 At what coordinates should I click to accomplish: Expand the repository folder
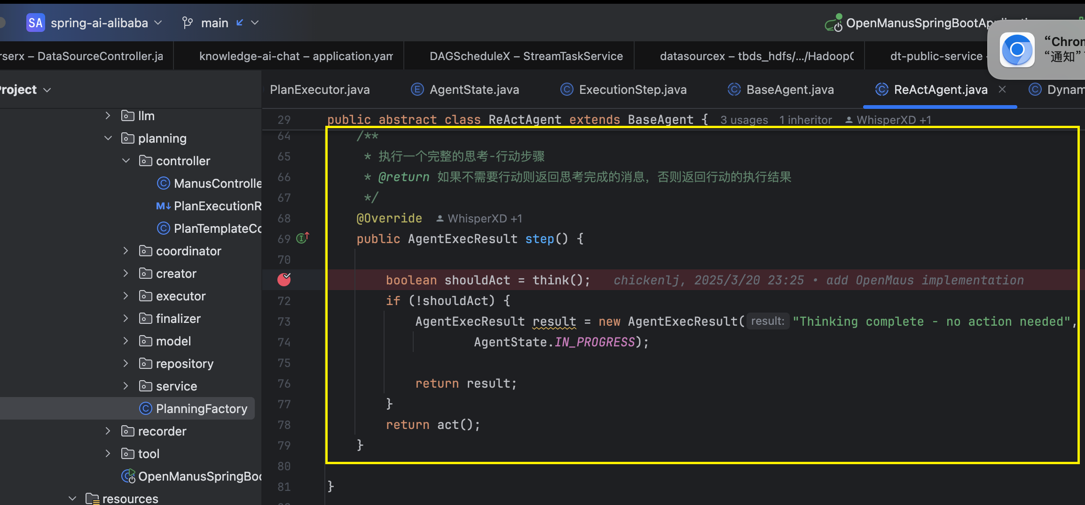(126, 363)
